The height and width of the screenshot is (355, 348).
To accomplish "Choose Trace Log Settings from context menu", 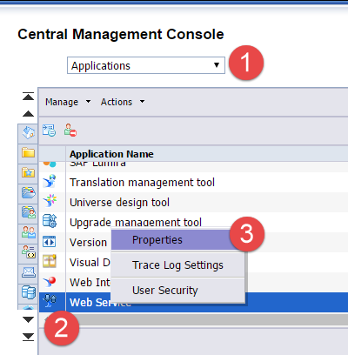I will point(177,265).
